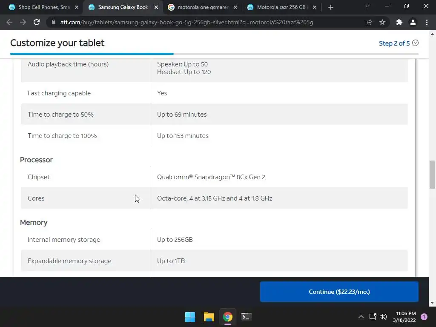Go back to the previous page
Viewport: 436px width, 327px height.
9,22
